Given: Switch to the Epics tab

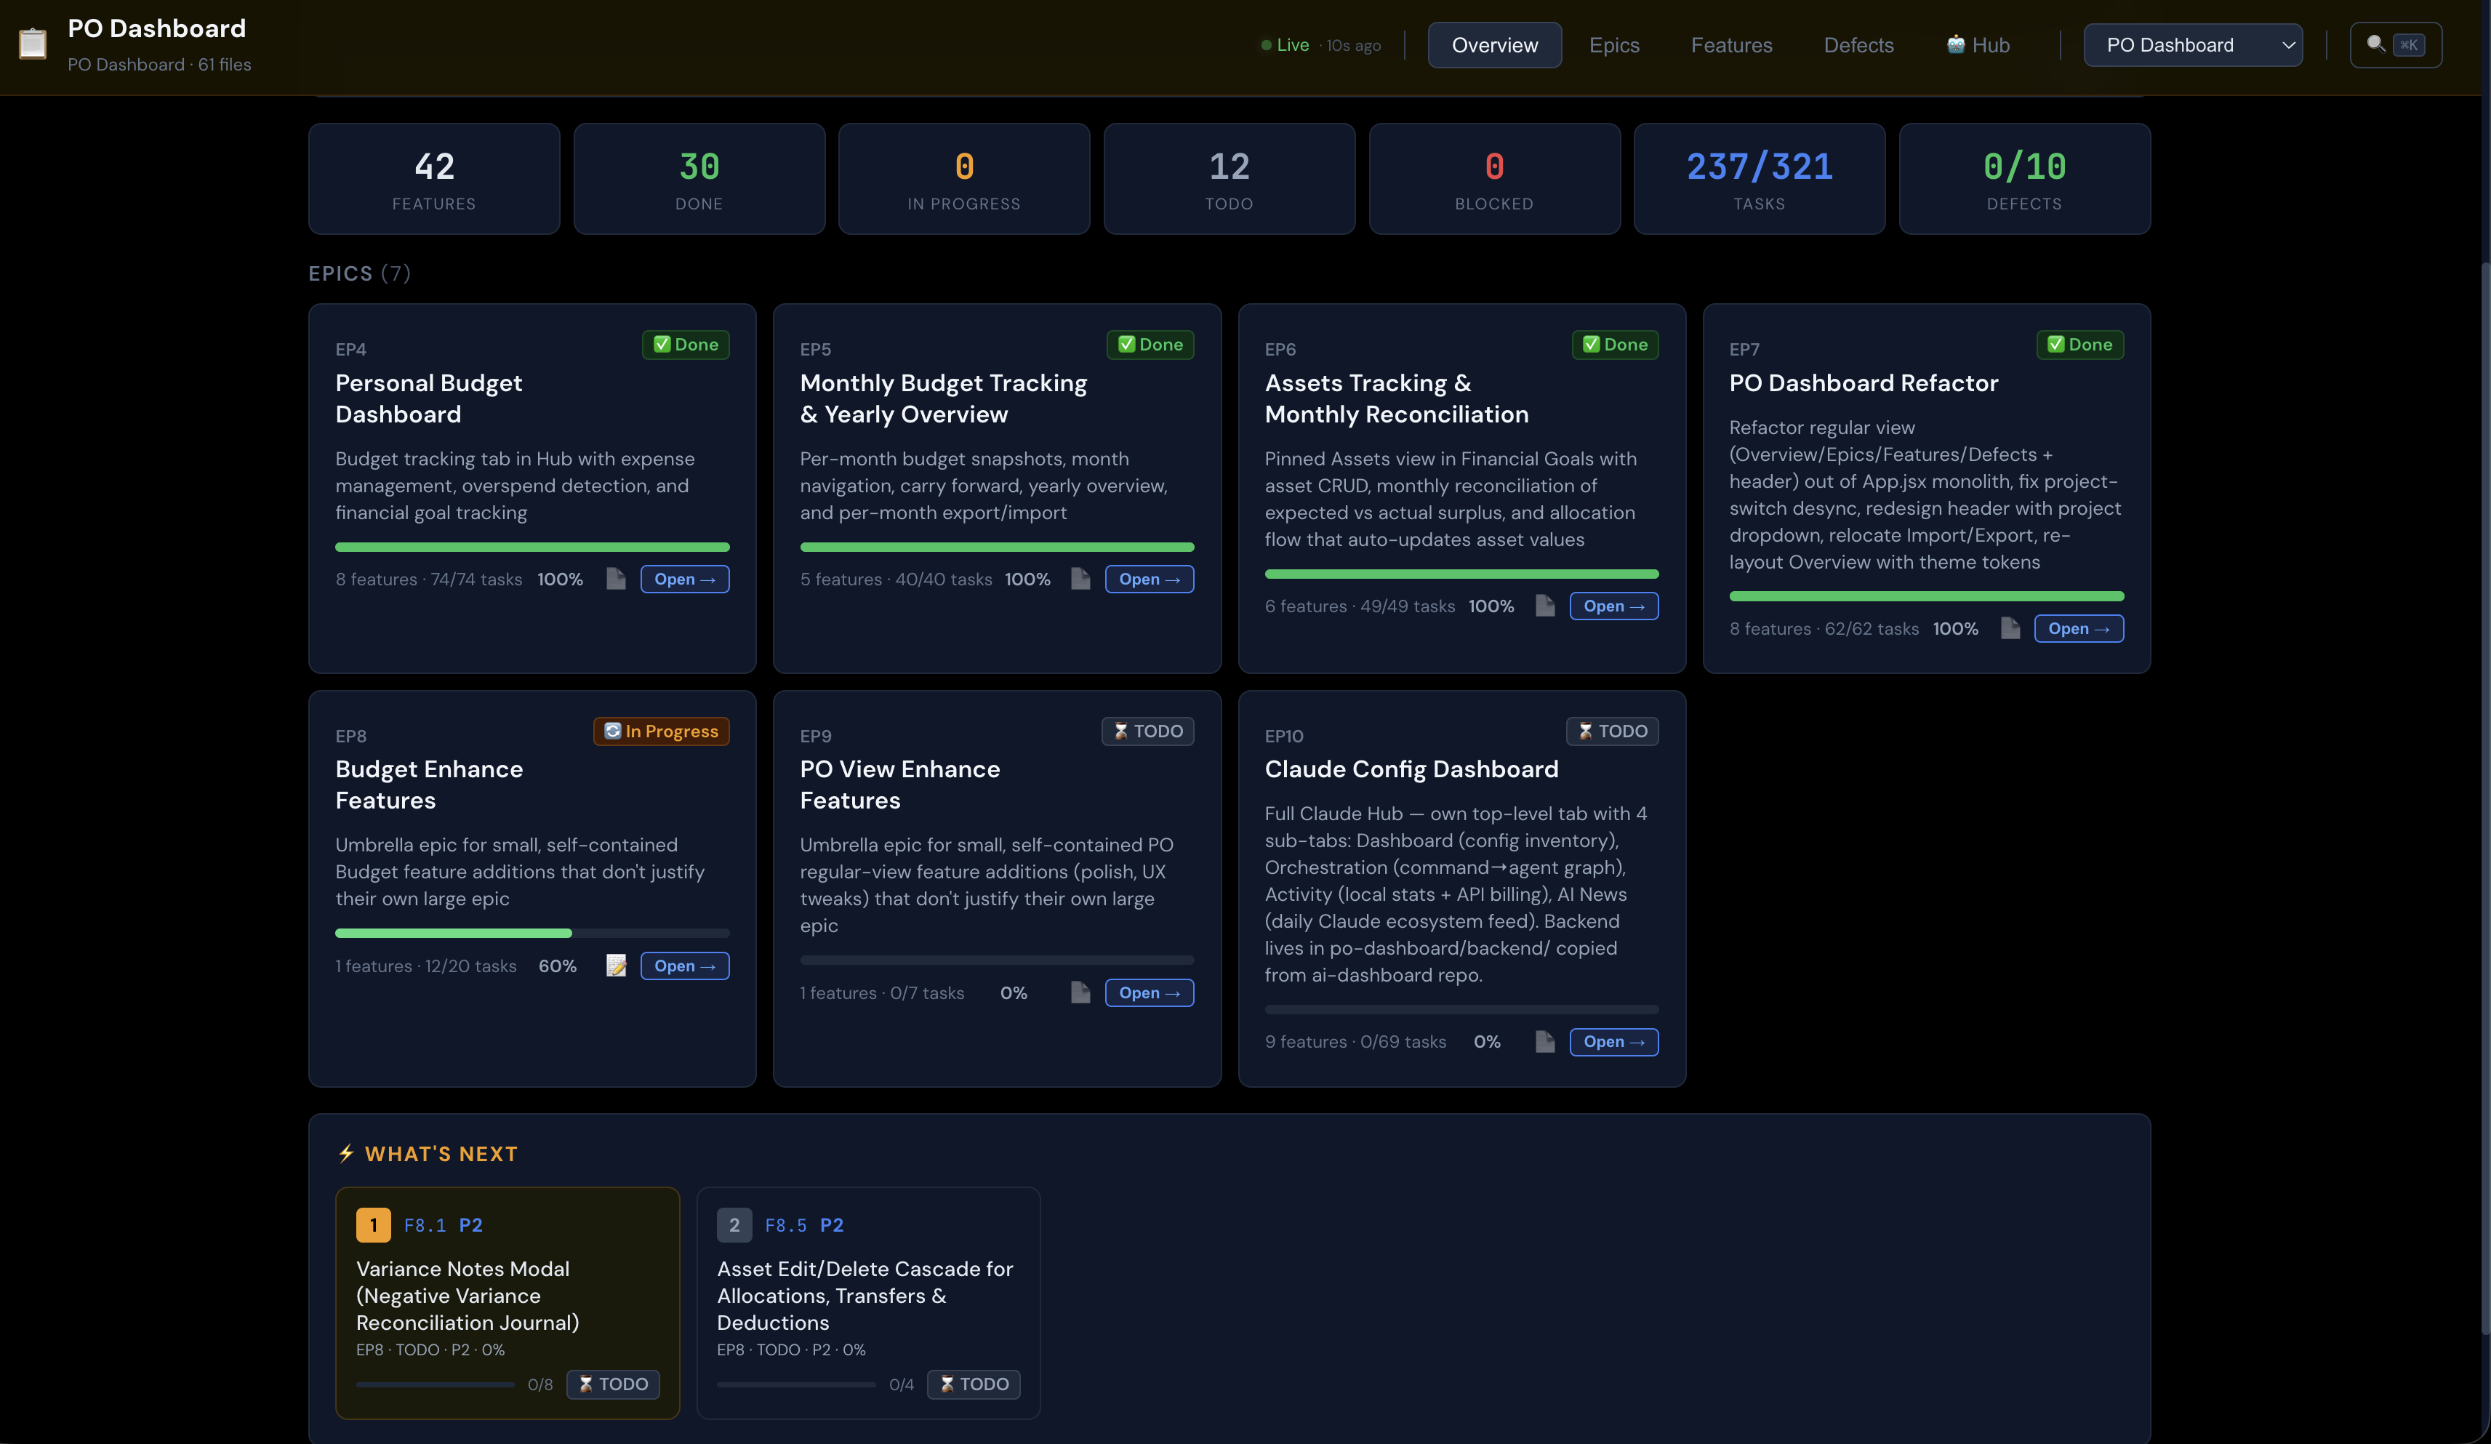Looking at the screenshot, I should 1614,44.
